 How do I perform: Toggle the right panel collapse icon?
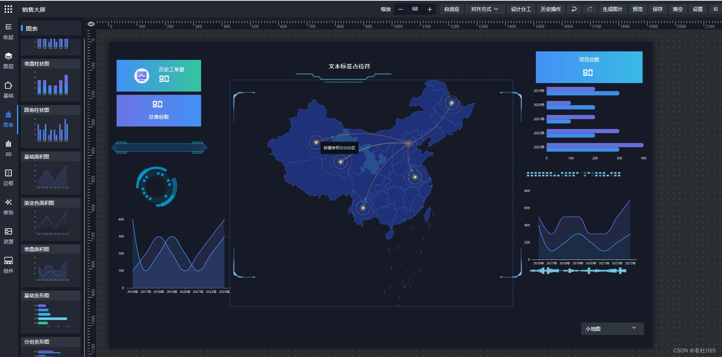click(716, 9)
